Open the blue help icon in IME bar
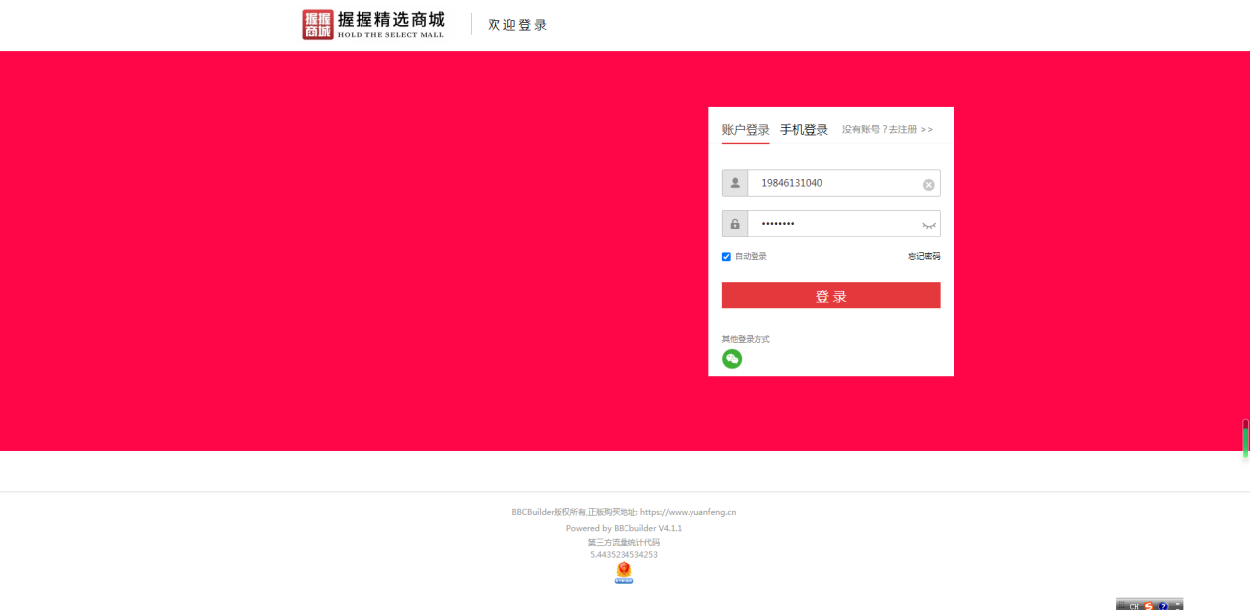The width and height of the screenshot is (1250, 610). tap(1163, 605)
